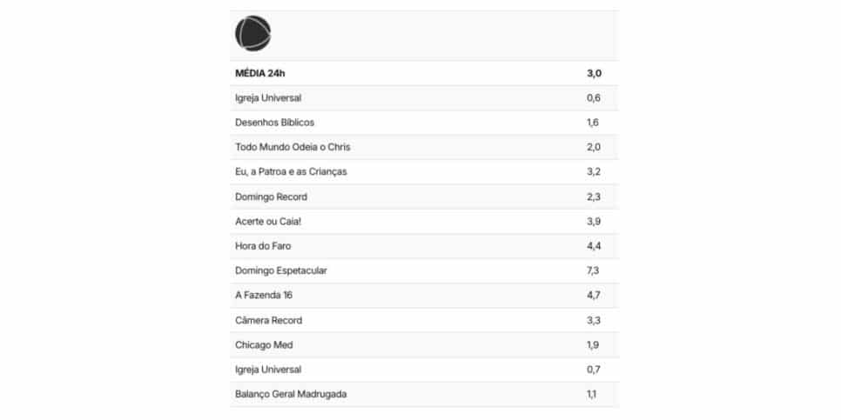Image resolution: width=841 pixels, height=420 pixels.
Task: Select the 4,4 rating for Hora do Faro
Action: [x=593, y=246]
